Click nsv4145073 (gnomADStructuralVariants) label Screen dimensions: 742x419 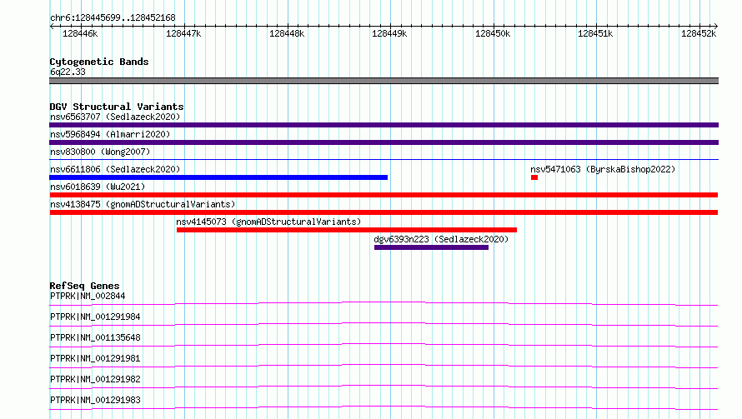(268, 222)
